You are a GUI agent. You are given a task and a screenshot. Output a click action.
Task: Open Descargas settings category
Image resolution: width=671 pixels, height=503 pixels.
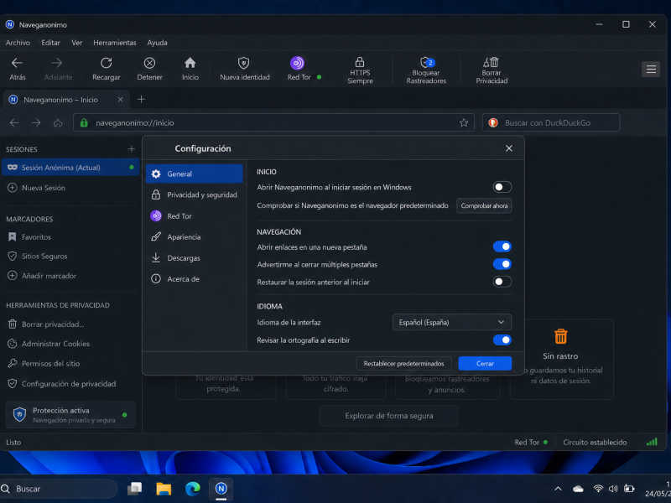195,258
